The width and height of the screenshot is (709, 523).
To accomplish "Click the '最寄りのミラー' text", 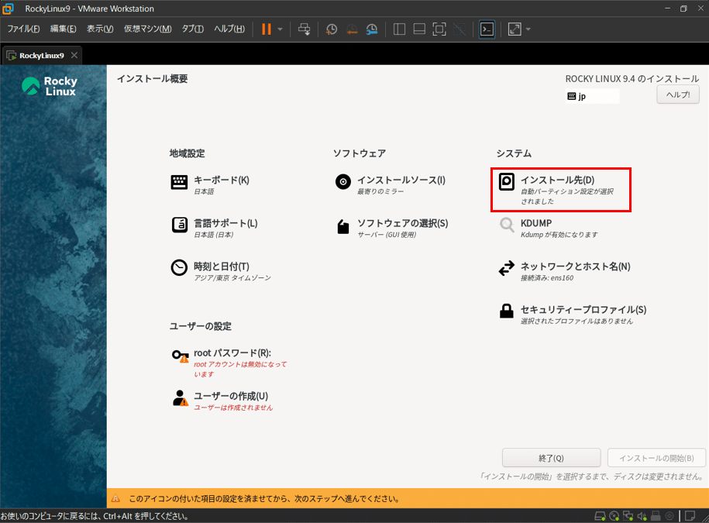I will point(380,191).
